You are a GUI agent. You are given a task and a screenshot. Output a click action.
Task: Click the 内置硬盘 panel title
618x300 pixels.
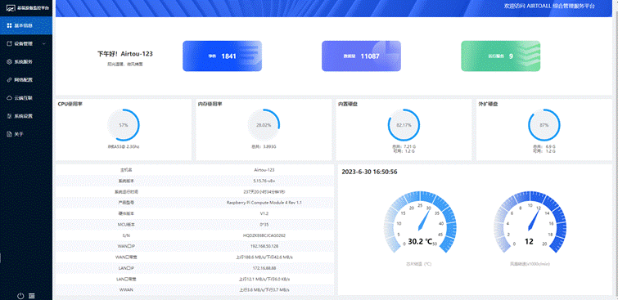coord(348,105)
